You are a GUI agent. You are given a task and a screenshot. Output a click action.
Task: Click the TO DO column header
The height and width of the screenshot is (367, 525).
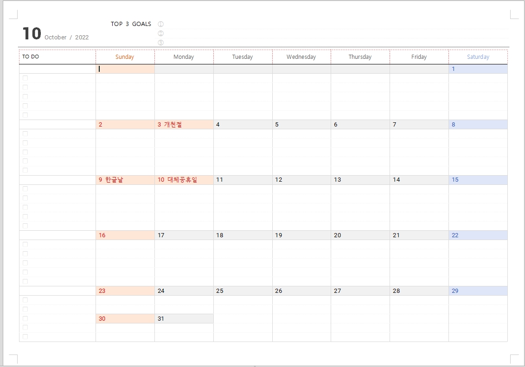pos(57,57)
